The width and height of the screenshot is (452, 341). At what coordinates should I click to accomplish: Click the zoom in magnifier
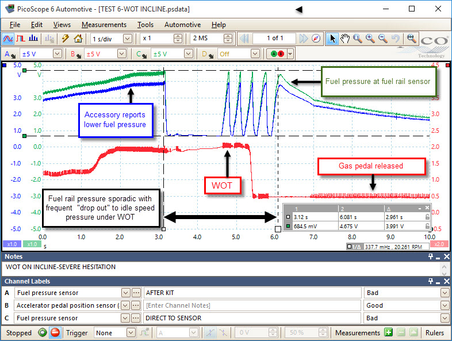370,39
